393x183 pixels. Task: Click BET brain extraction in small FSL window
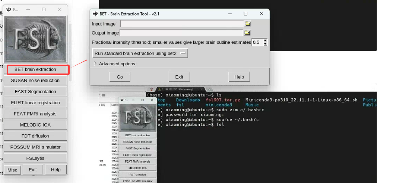pyautogui.click(x=137, y=135)
